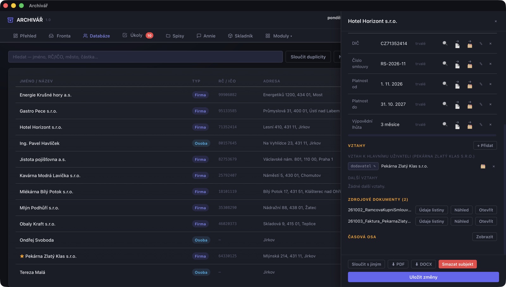Focus the Hledat search field

(145, 57)
